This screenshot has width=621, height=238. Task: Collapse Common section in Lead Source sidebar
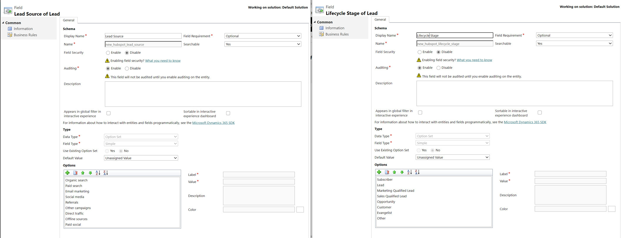point(3,23)
